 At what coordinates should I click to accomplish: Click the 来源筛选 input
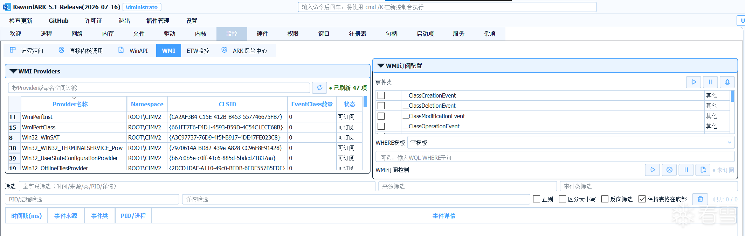(468, 186)
